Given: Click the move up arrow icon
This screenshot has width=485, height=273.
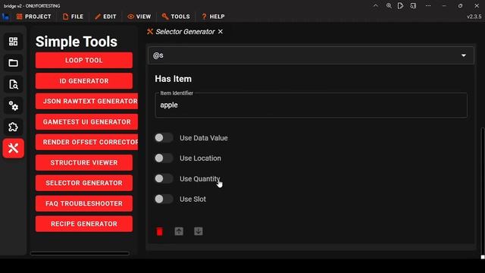Looking at the screenshot, I should 179,231.
